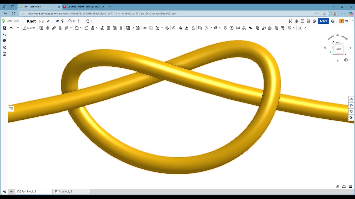
Task: Select the Sweep tool
Action: click(54, 28)
